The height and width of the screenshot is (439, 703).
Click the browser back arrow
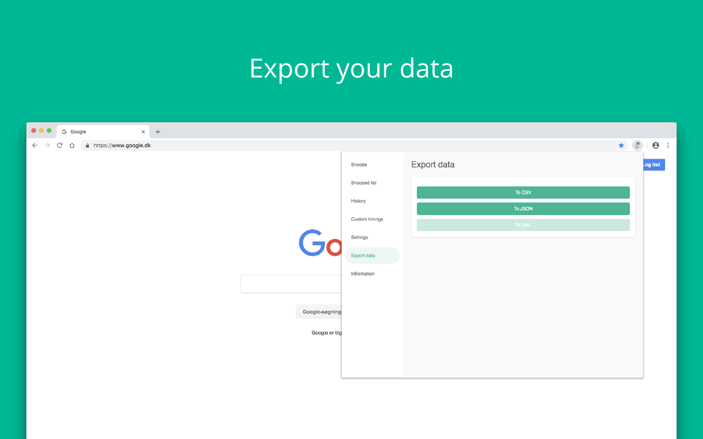pos(35,145)
